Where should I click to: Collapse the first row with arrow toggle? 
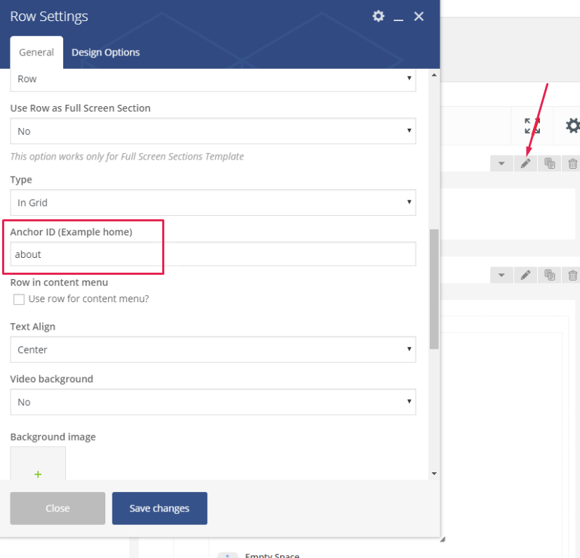coord(501,163)
